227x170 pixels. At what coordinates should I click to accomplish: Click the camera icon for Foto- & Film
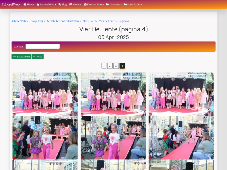85,5
